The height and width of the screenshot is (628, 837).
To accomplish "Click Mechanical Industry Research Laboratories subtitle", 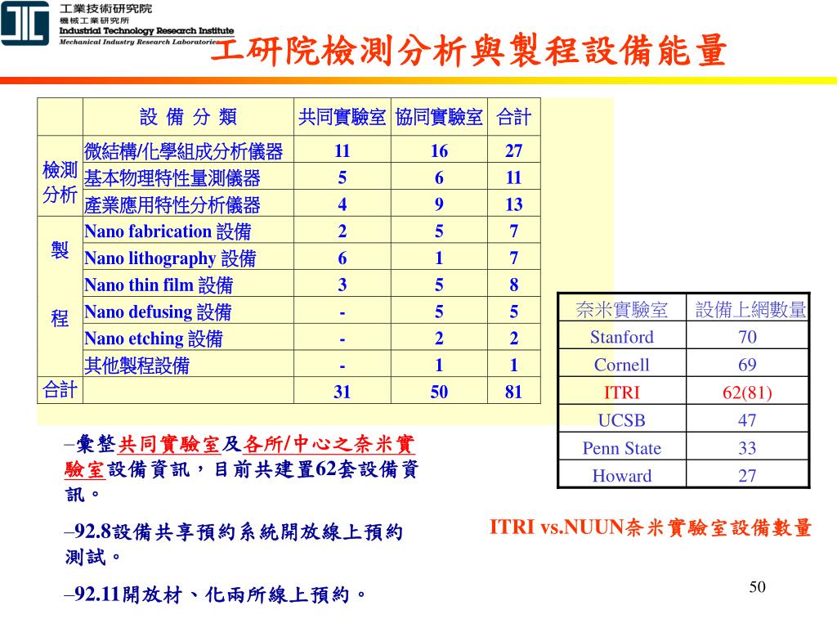I will tap(138, 42).
